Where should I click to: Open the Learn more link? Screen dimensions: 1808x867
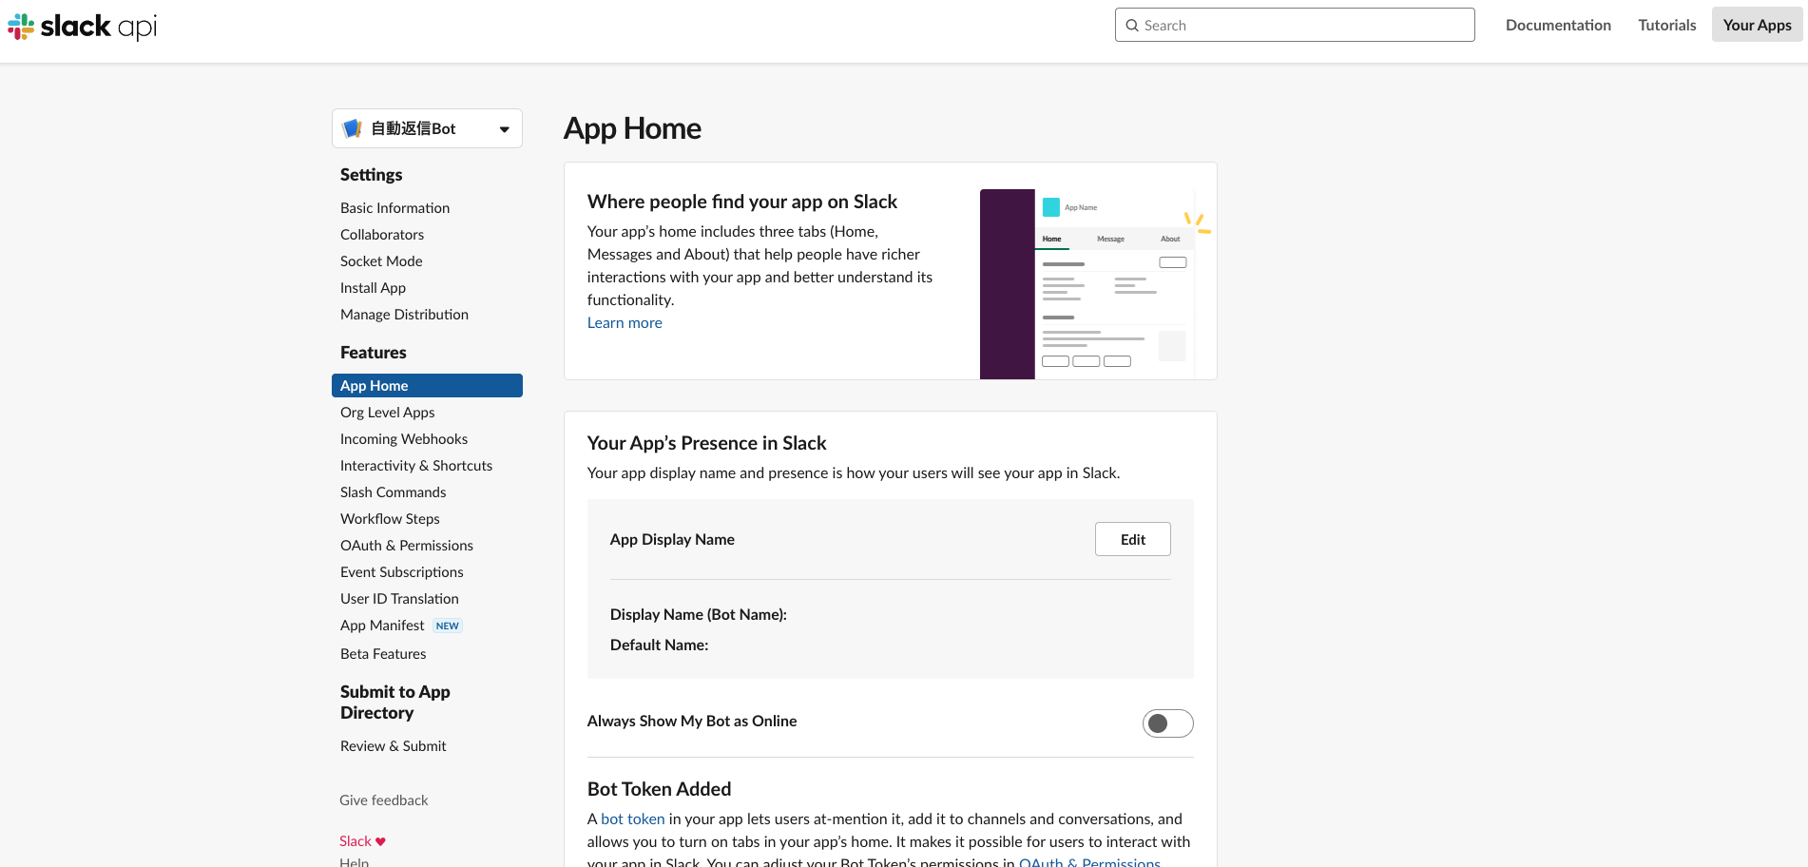point(624,322)
